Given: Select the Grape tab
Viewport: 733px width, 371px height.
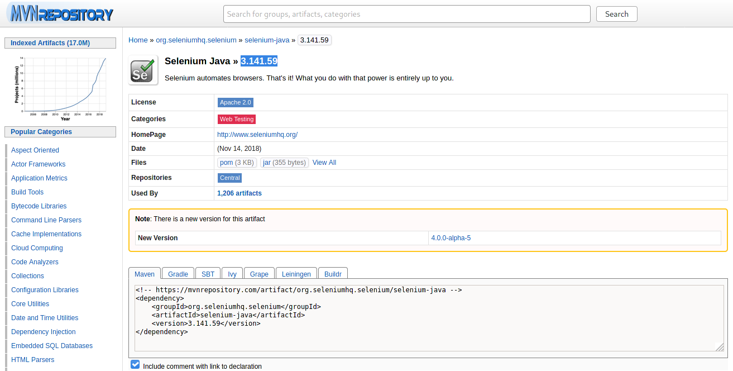Looking at the screenshot, I should [x=259, y=274].
